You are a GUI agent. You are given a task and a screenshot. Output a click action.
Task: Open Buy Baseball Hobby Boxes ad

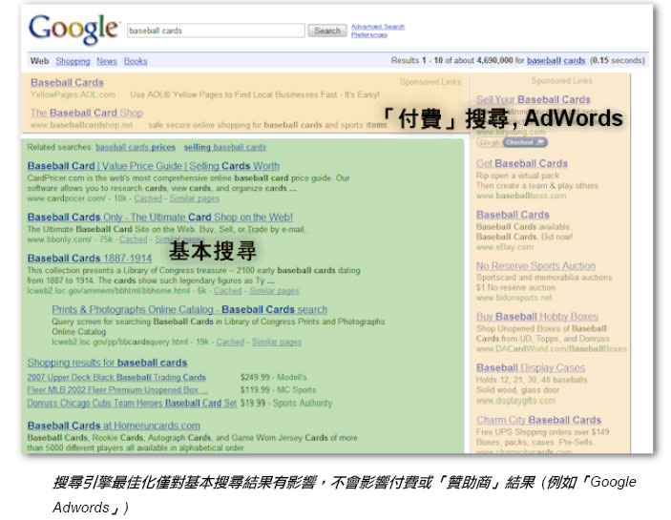537,317
